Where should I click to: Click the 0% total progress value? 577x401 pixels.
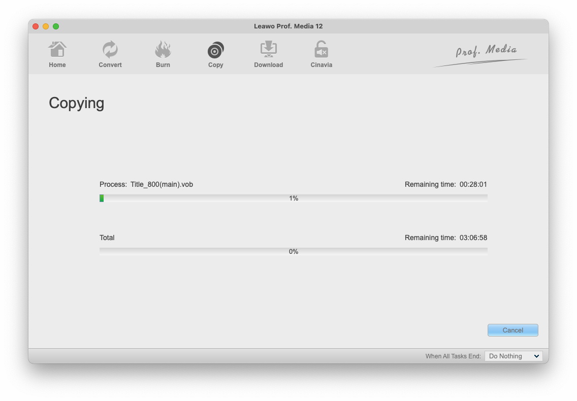pos(293,252)
